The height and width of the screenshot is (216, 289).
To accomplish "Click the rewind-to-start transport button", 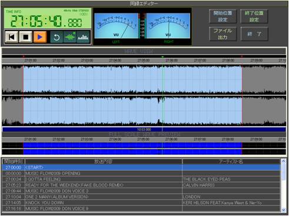I will (x=12, y=37).
